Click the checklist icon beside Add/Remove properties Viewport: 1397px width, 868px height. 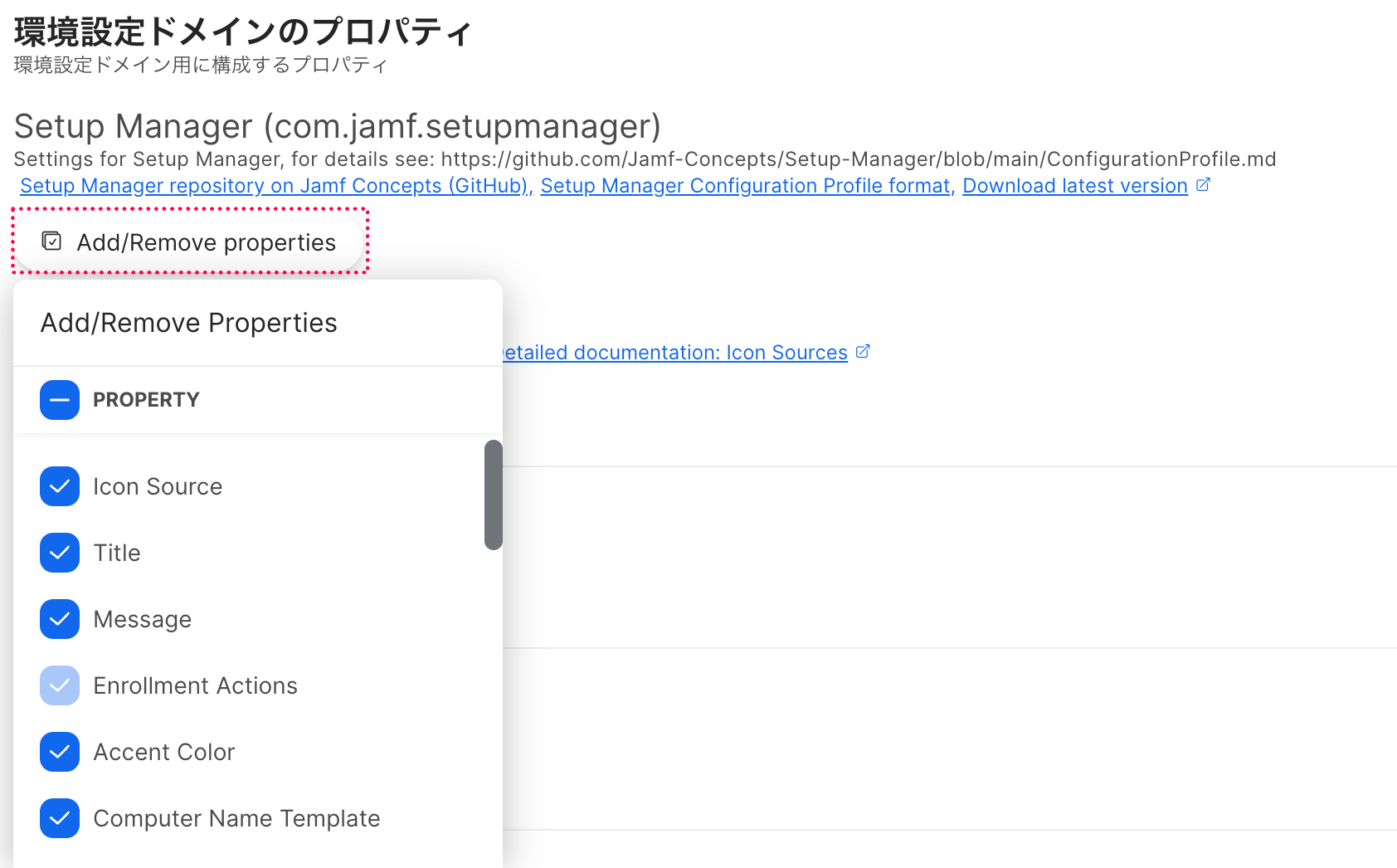[51, 241]
